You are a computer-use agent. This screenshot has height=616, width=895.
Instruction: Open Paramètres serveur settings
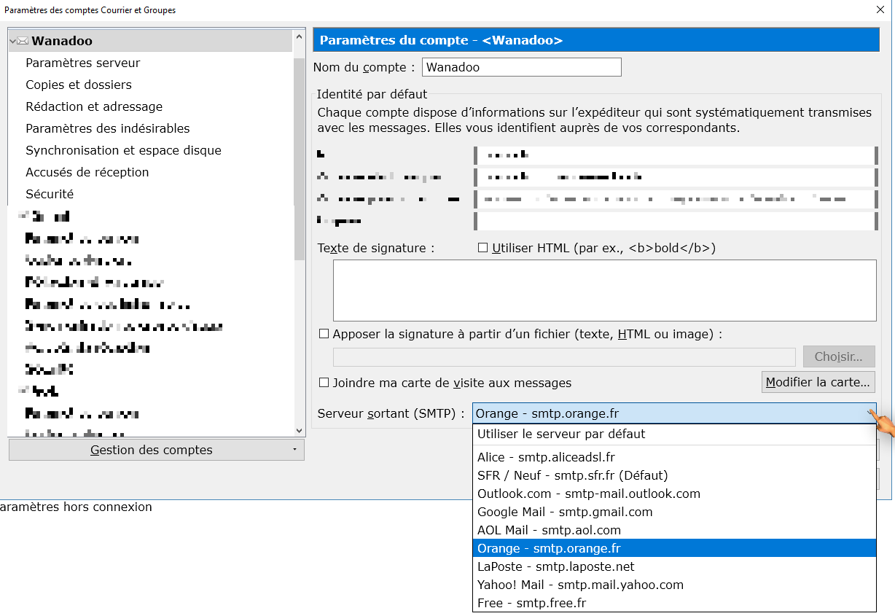[82, 63]
